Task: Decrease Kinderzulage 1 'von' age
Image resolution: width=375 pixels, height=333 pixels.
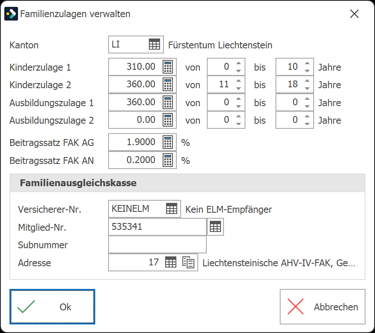Action: (x=239, y=71)
